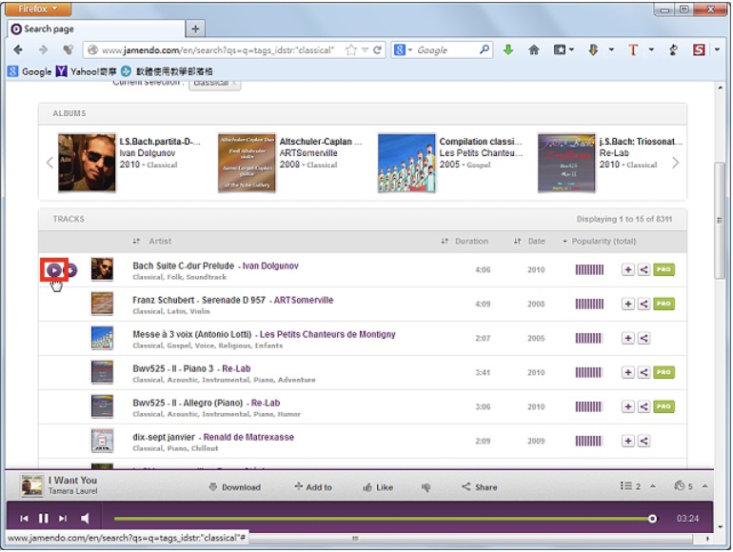Share the Franz Schubert Serenade track
Screen dimensions: 733x552
pyautogui.click(x=644, y=304)
